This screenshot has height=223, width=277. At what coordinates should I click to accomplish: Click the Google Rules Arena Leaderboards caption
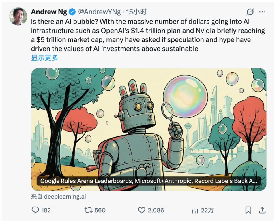pyautogui.click(x=149, y=181)
